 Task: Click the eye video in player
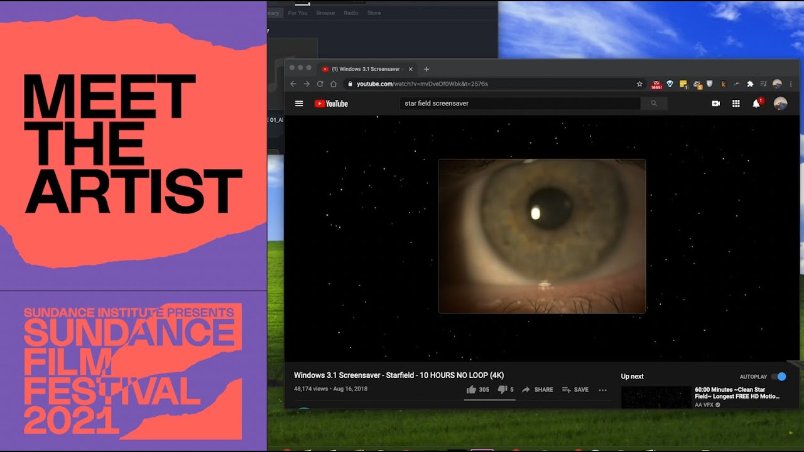point(542,236)
